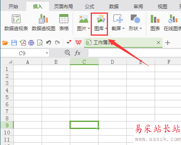Click the 截屏 screenshot icon
The image size is (181, 145).
[118, 19]
